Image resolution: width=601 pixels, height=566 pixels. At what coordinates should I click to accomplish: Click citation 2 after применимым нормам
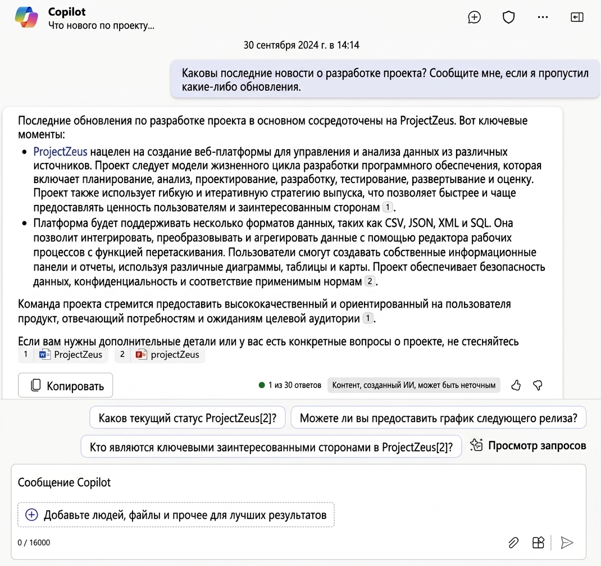pyautogui.click(x=370, y=281)
